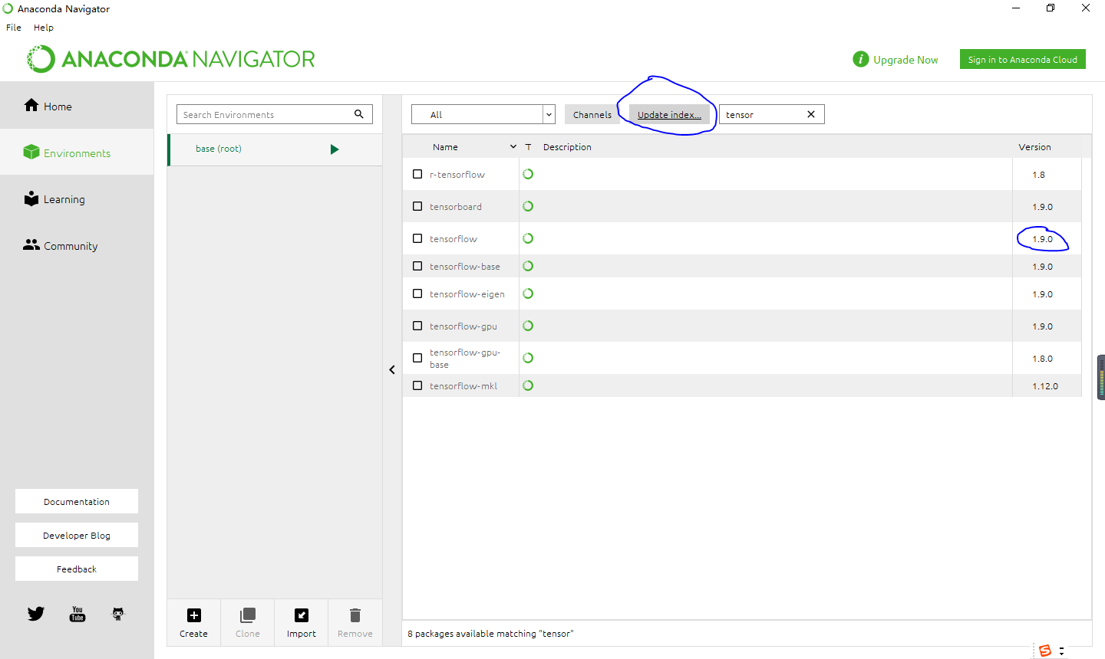The height and width of the screenshot is (659, 1105).
Task: Click the Create environment icon
Action: click(194, 615)
